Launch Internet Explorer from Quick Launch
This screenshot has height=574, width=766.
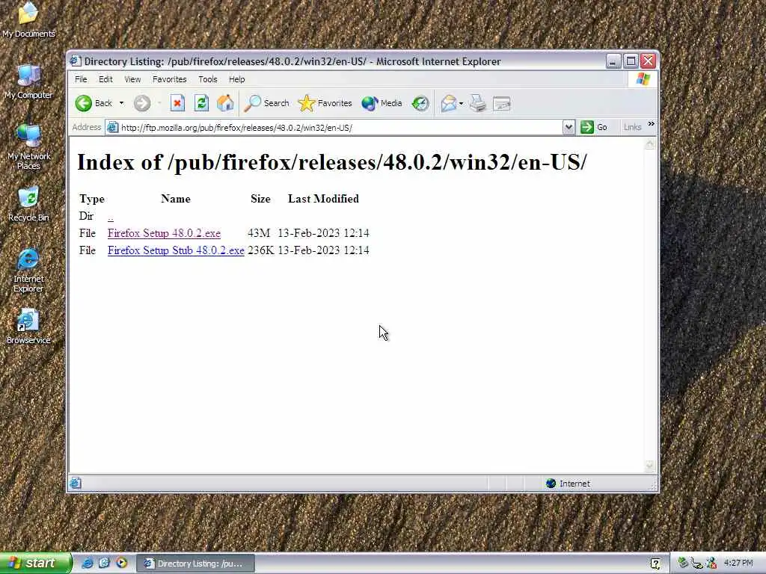[87, 563]
